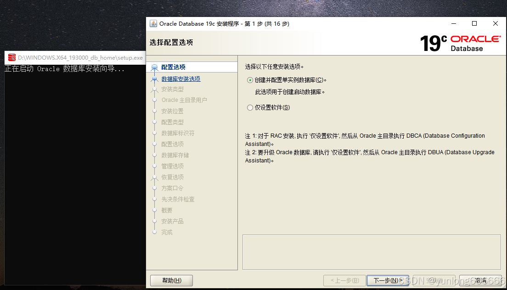The image size is (507, 290).
Task: Click the 数据库存储 step
Action: pyautogui.click(x=175, y=155)
